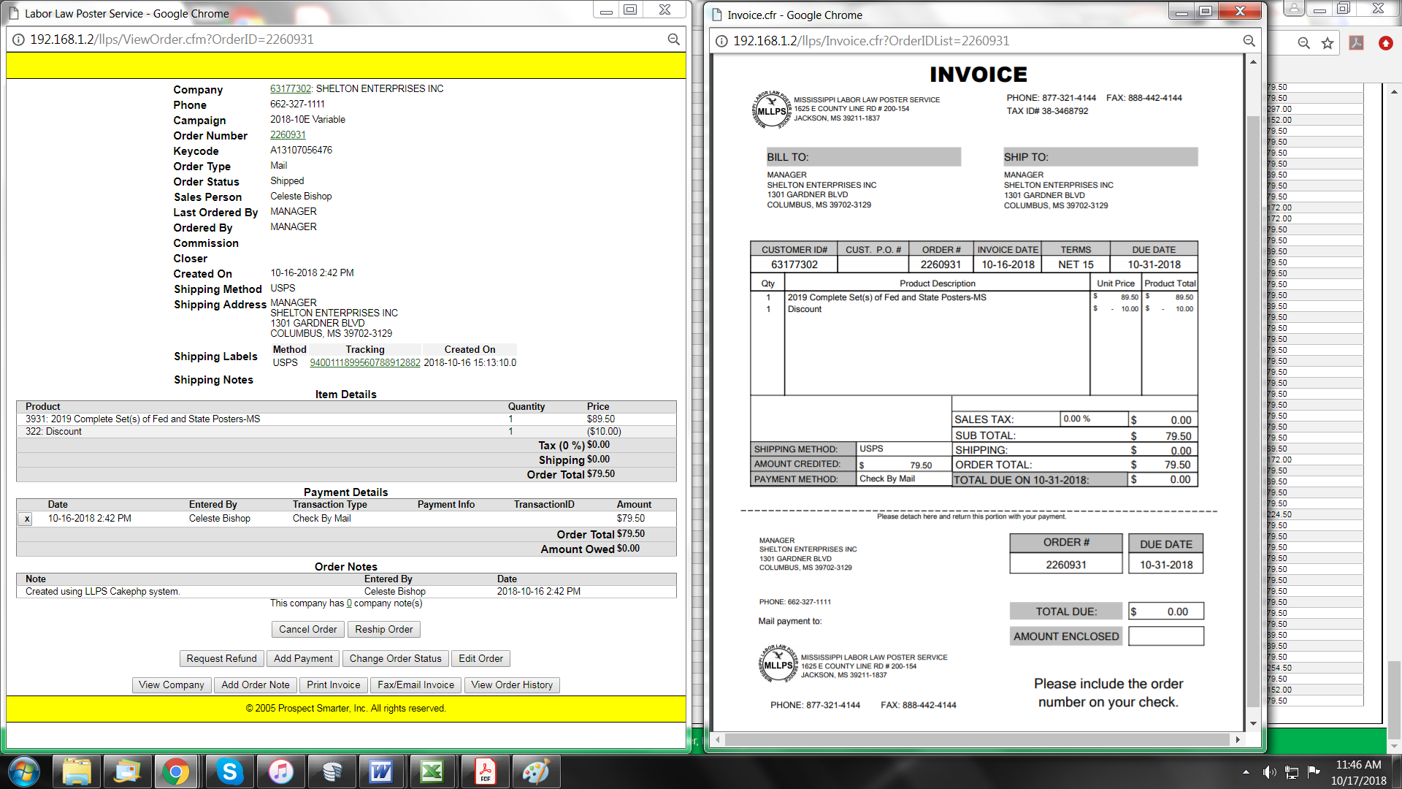Open USPS tracking number link
1402x789 pixels.
(x=364, y=362)
